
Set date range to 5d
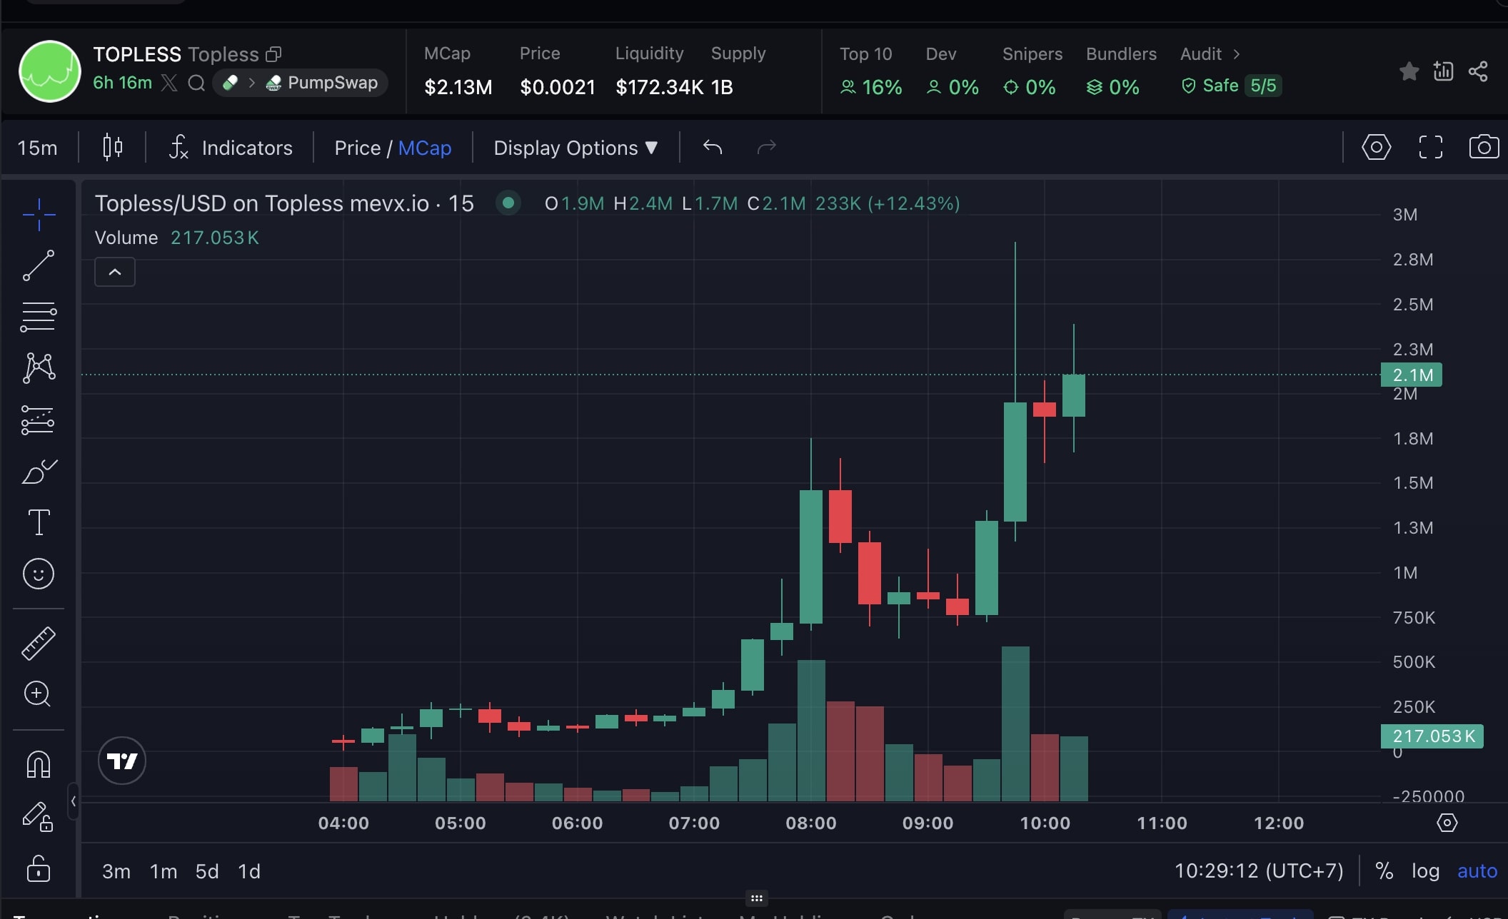[x=207, y=871]
